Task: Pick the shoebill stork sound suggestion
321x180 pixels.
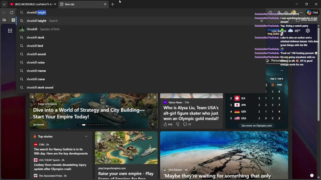Action: (x=140, y=87)
